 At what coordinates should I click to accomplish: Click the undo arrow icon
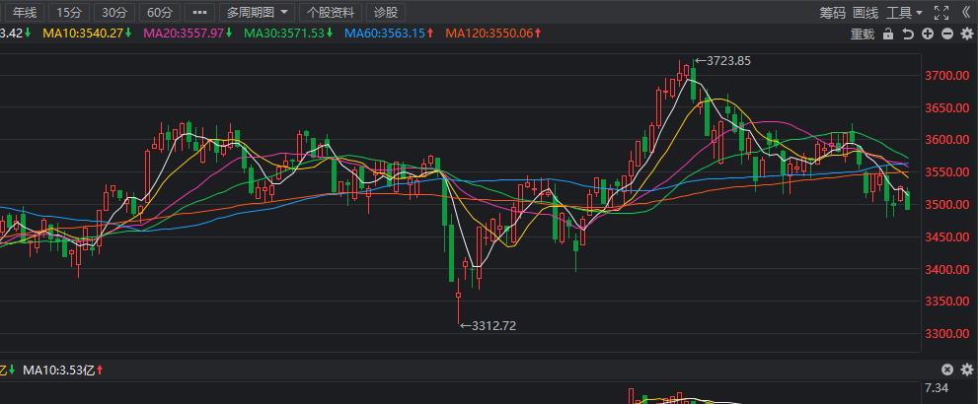point(908,34)
